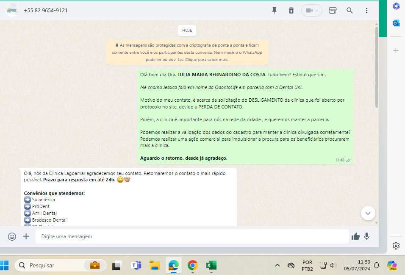Click the ProDent list entry
405x275 pixels.
(37, 206)
